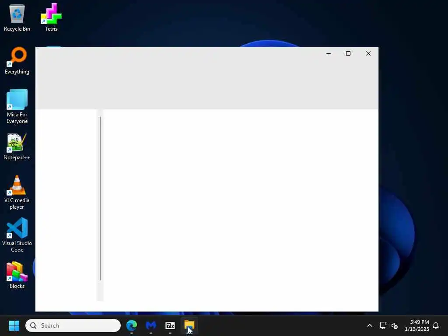Launch the Tetris desktop shortcut
This screenshot has width=448, height=336.
51,17
